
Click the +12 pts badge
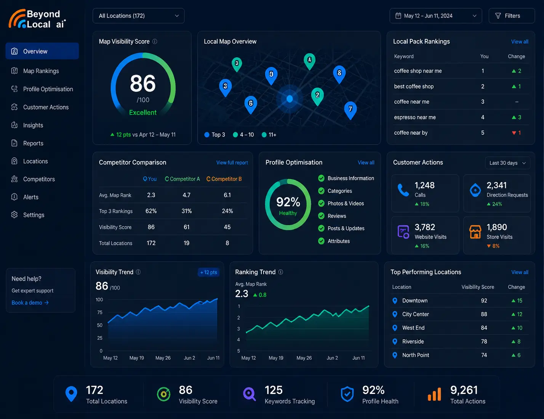pyautogui.click(x=209, y=272)
